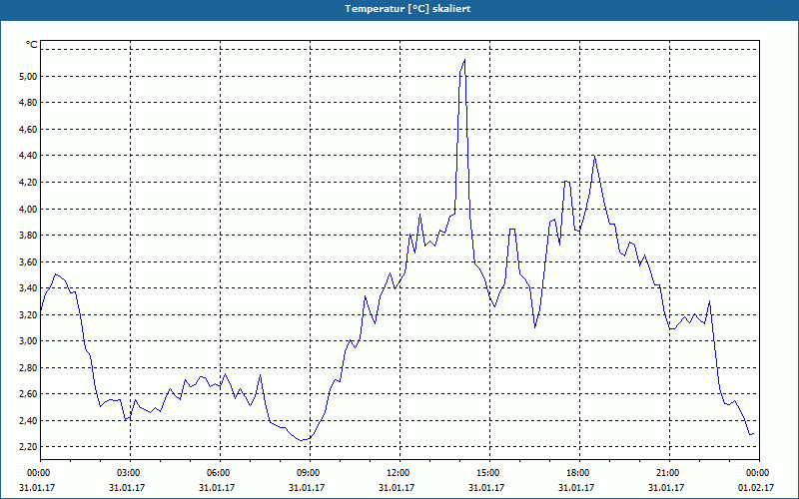
Task: Click the '18:00' time axis label
Action: [x=579, y=473]
